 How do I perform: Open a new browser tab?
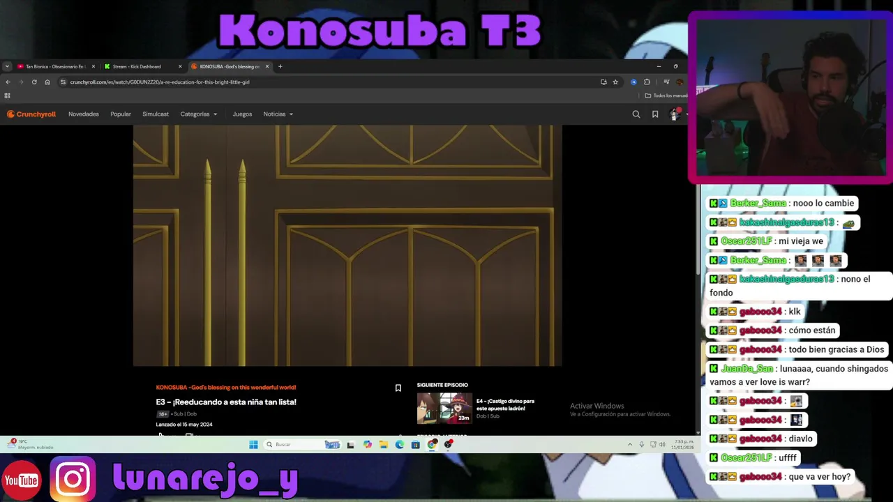(280, 66)
